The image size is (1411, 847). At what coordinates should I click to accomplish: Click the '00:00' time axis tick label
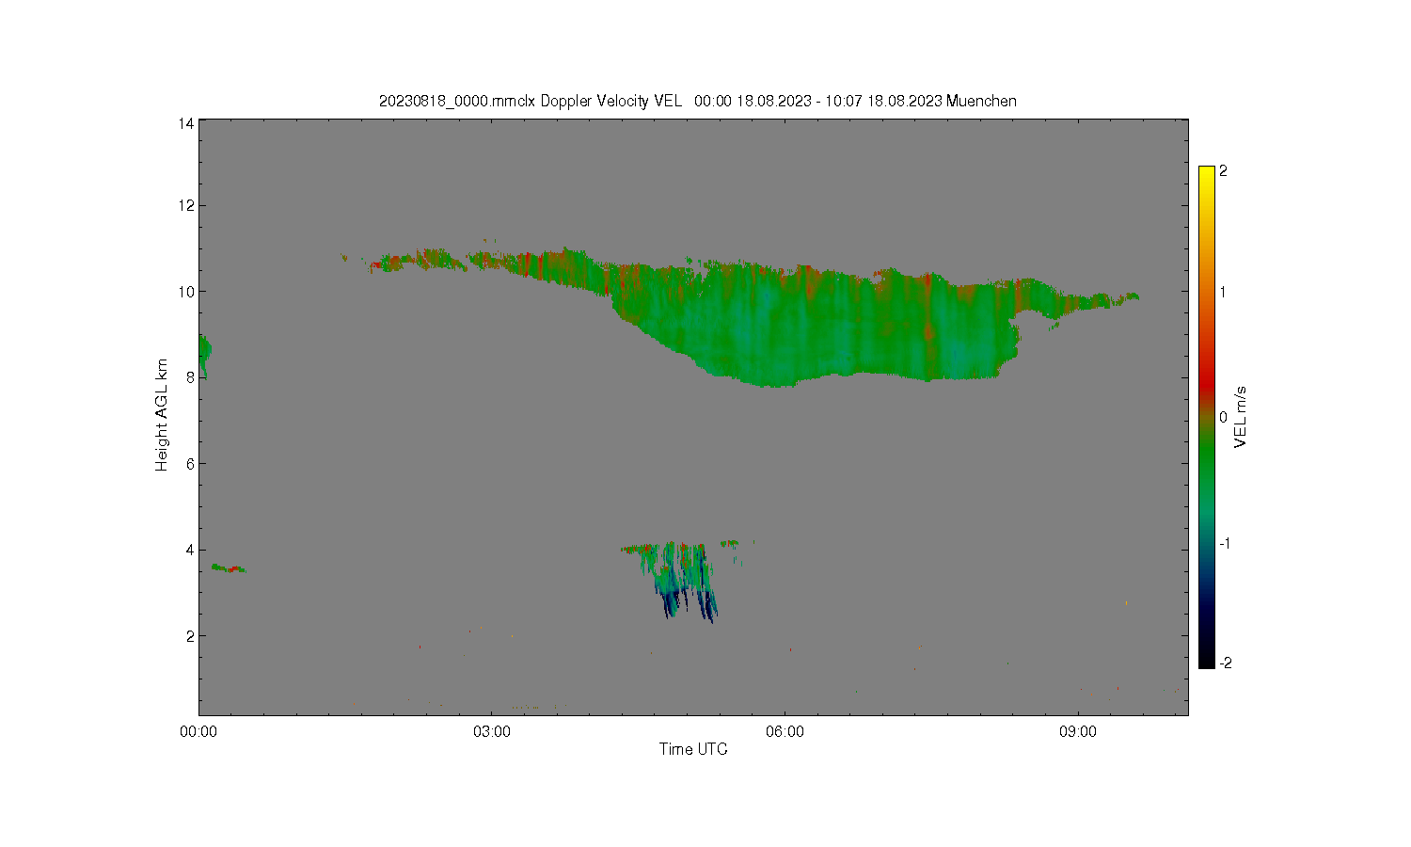pyautogui.click(x=199, y=731)
